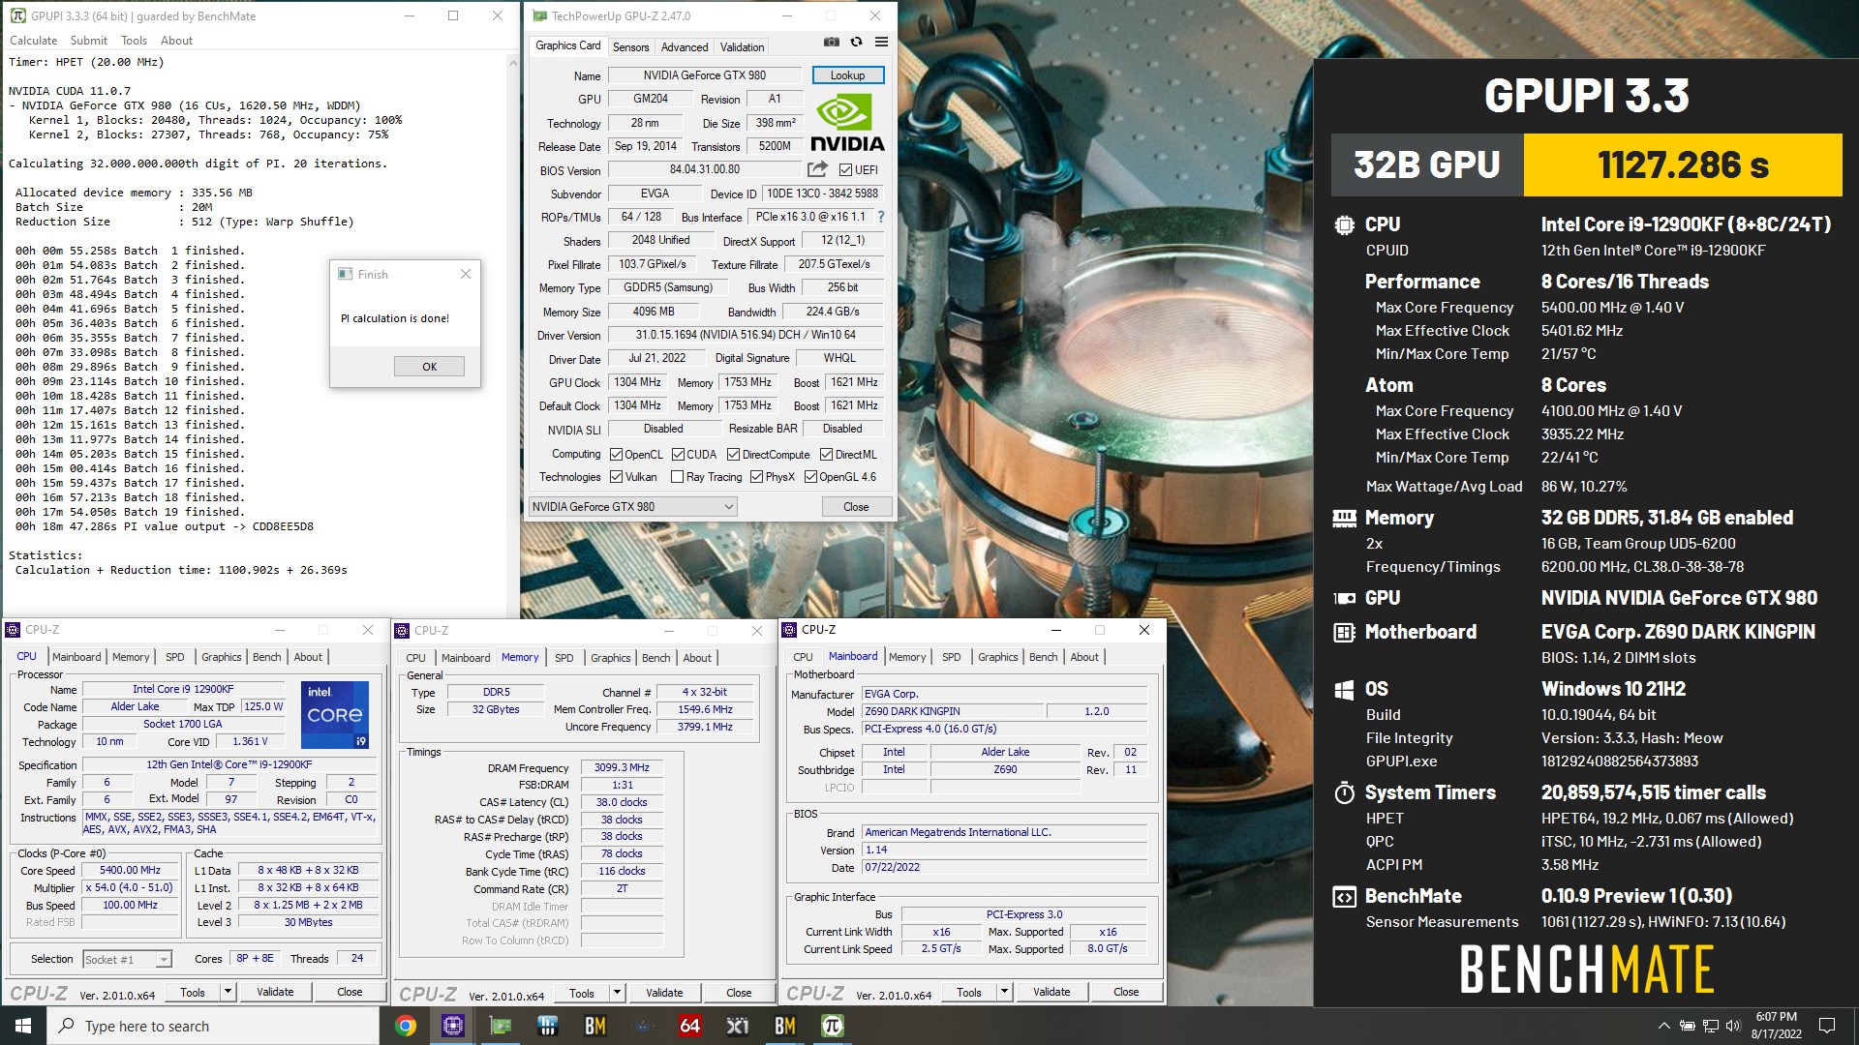1859x1045 pixels.
Task: Click the Type here to search box
Action: [x=213, y=1026]
